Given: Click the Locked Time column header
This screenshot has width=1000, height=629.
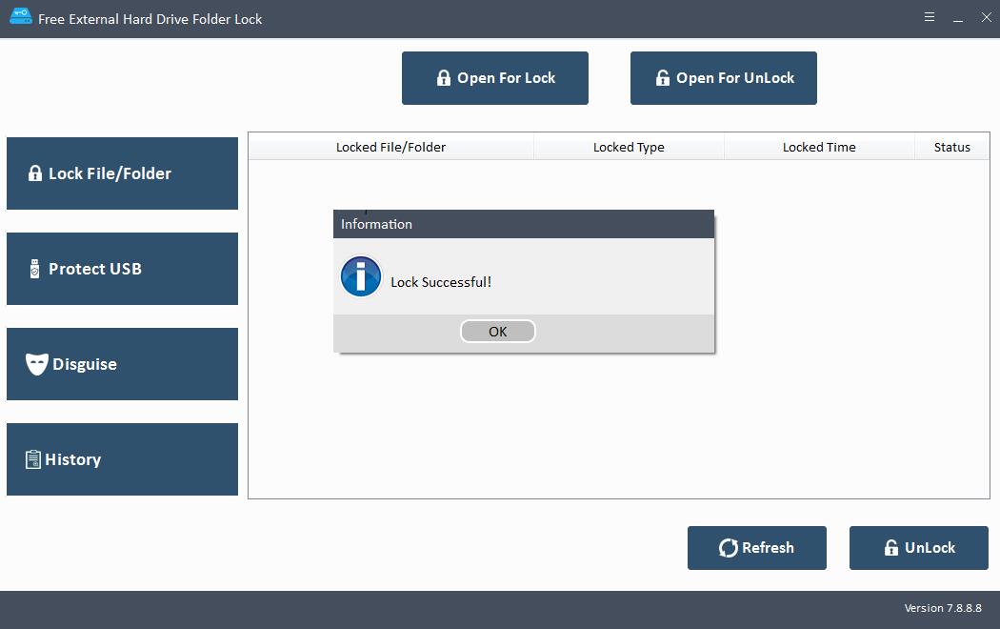Looking at the screenshot, I should point(819,148).
